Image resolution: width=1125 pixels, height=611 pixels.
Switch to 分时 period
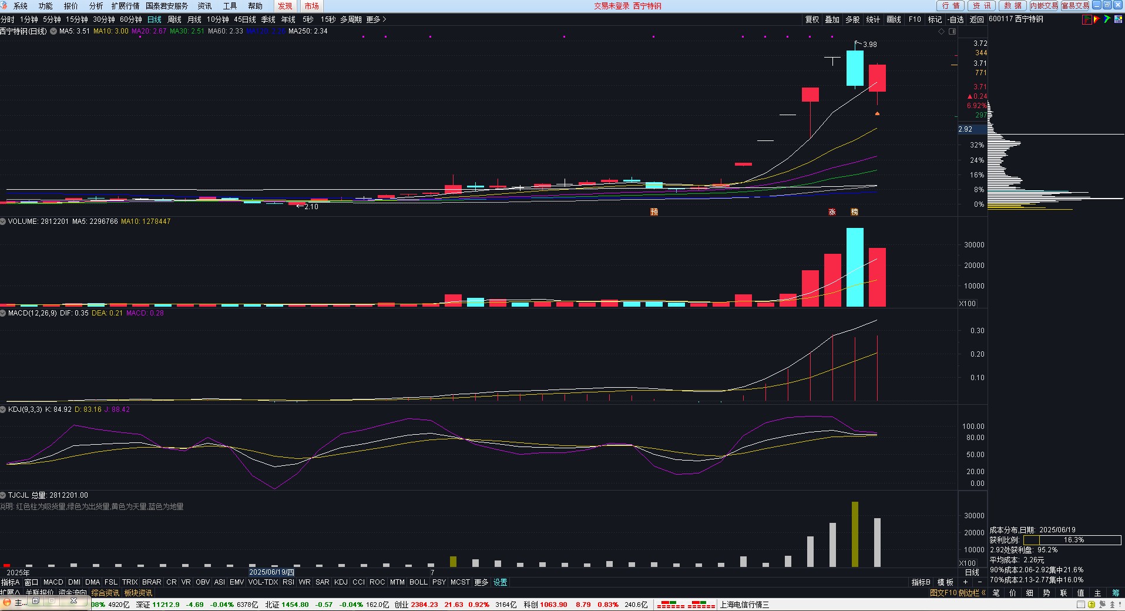(x=8, y=19)
